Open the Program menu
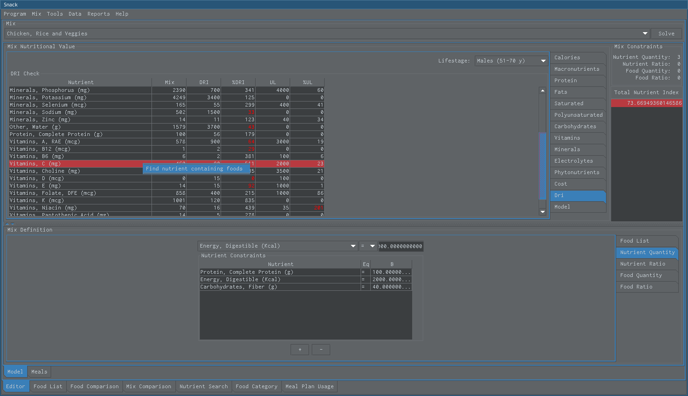Viewport: 688px width, 396px height. tap(15, 14)
